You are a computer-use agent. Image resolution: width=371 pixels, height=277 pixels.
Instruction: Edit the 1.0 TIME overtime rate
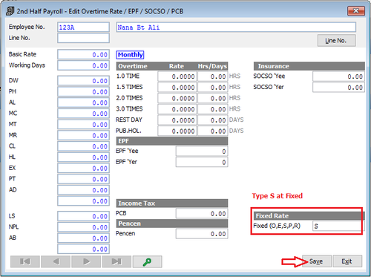(177, 76)
